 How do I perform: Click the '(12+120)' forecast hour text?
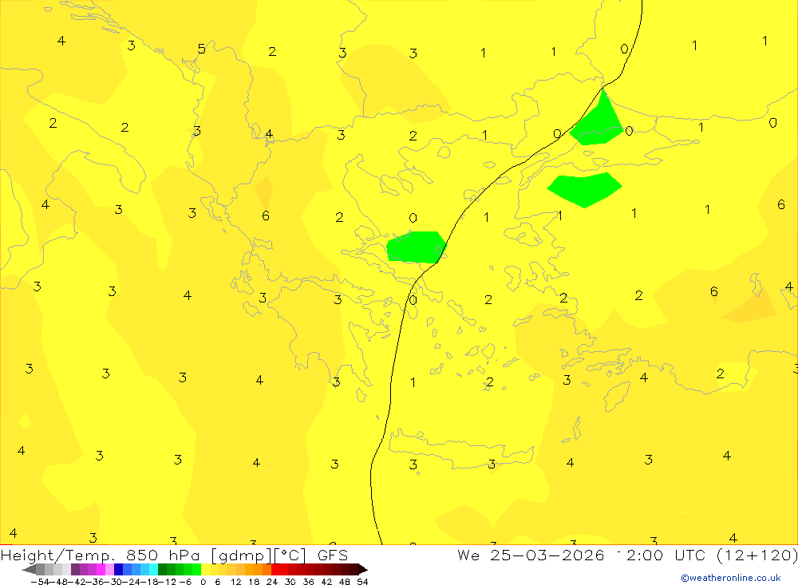(x=757, y=555)
